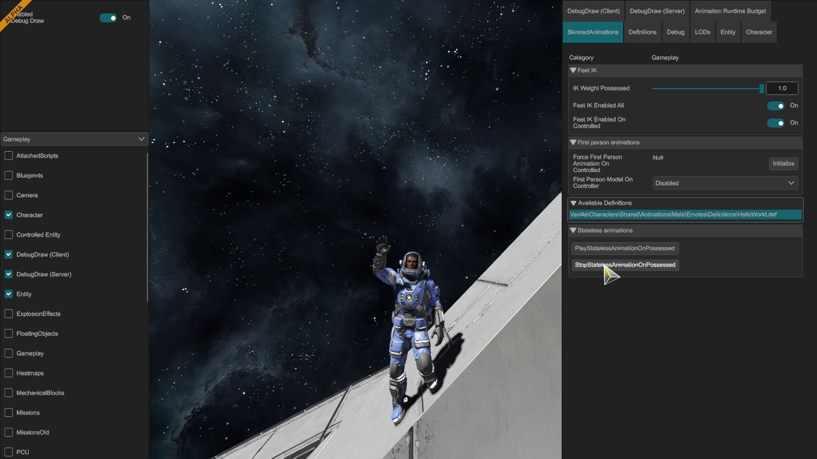817x459 pixels.
Task: Select the LODs tab
Action: [x=702, y=32]
